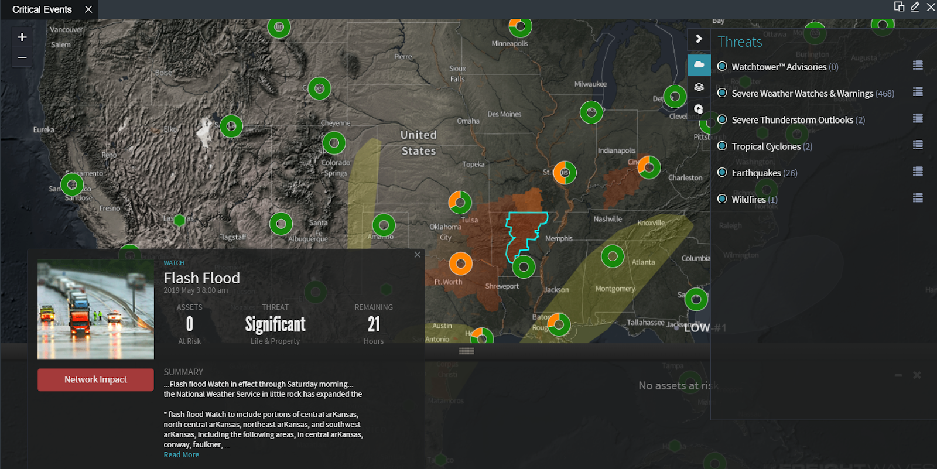Click the asset marker near Tulsa

click(x=460, y=203)
